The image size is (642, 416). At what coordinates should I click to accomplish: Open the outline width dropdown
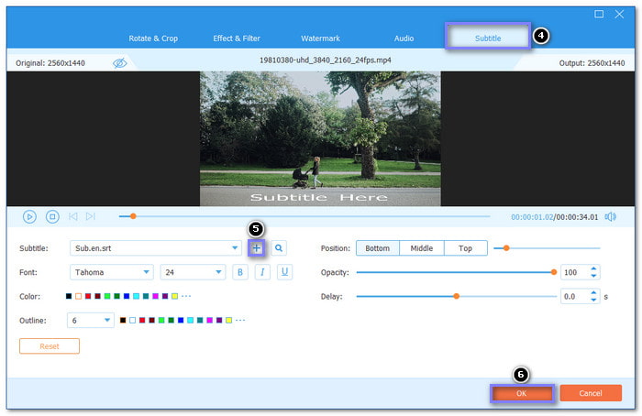click(91, 321)
